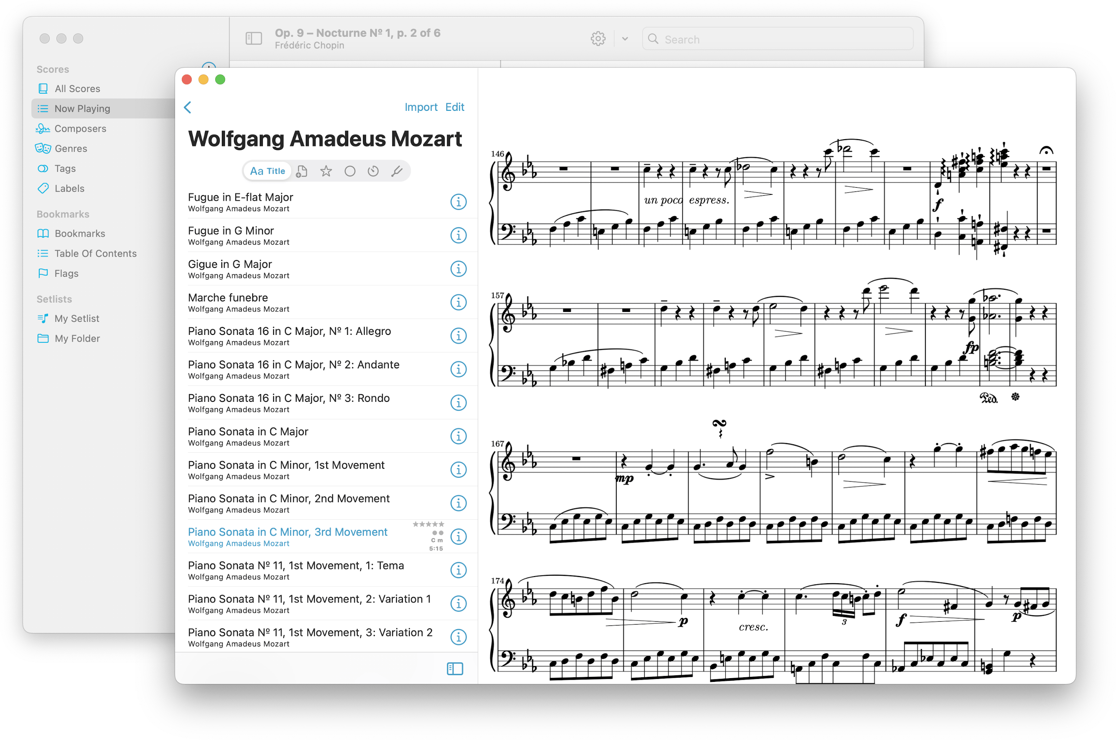This screenshot has width=1116, height=740.
Task: Open info for Marche funebre
Action: tap(458, 303)
